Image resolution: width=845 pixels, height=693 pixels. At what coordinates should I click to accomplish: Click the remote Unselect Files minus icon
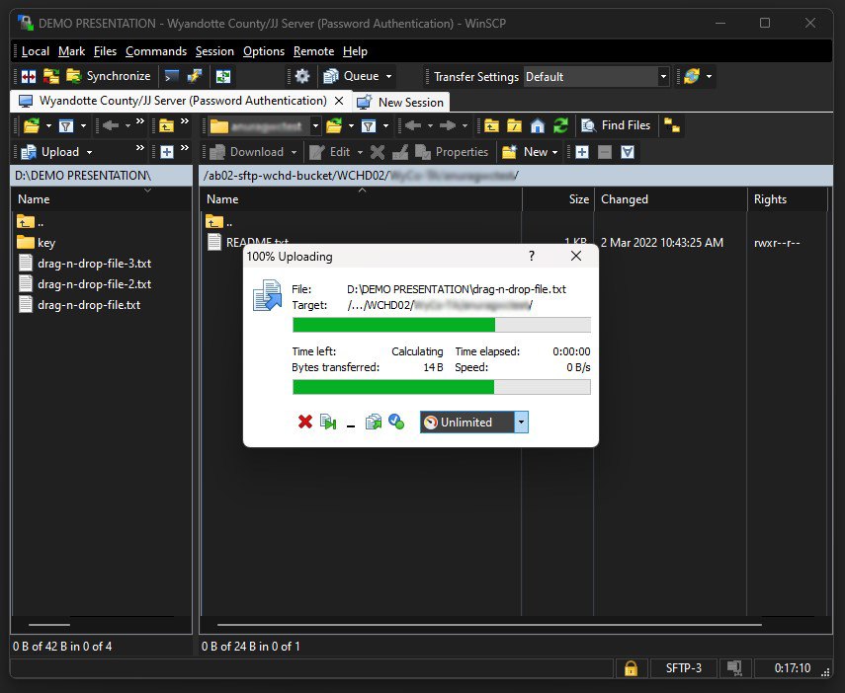coord(605,152)
